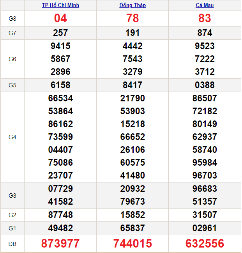
Task: Click G3 number 79673
Action: (132, 202)
